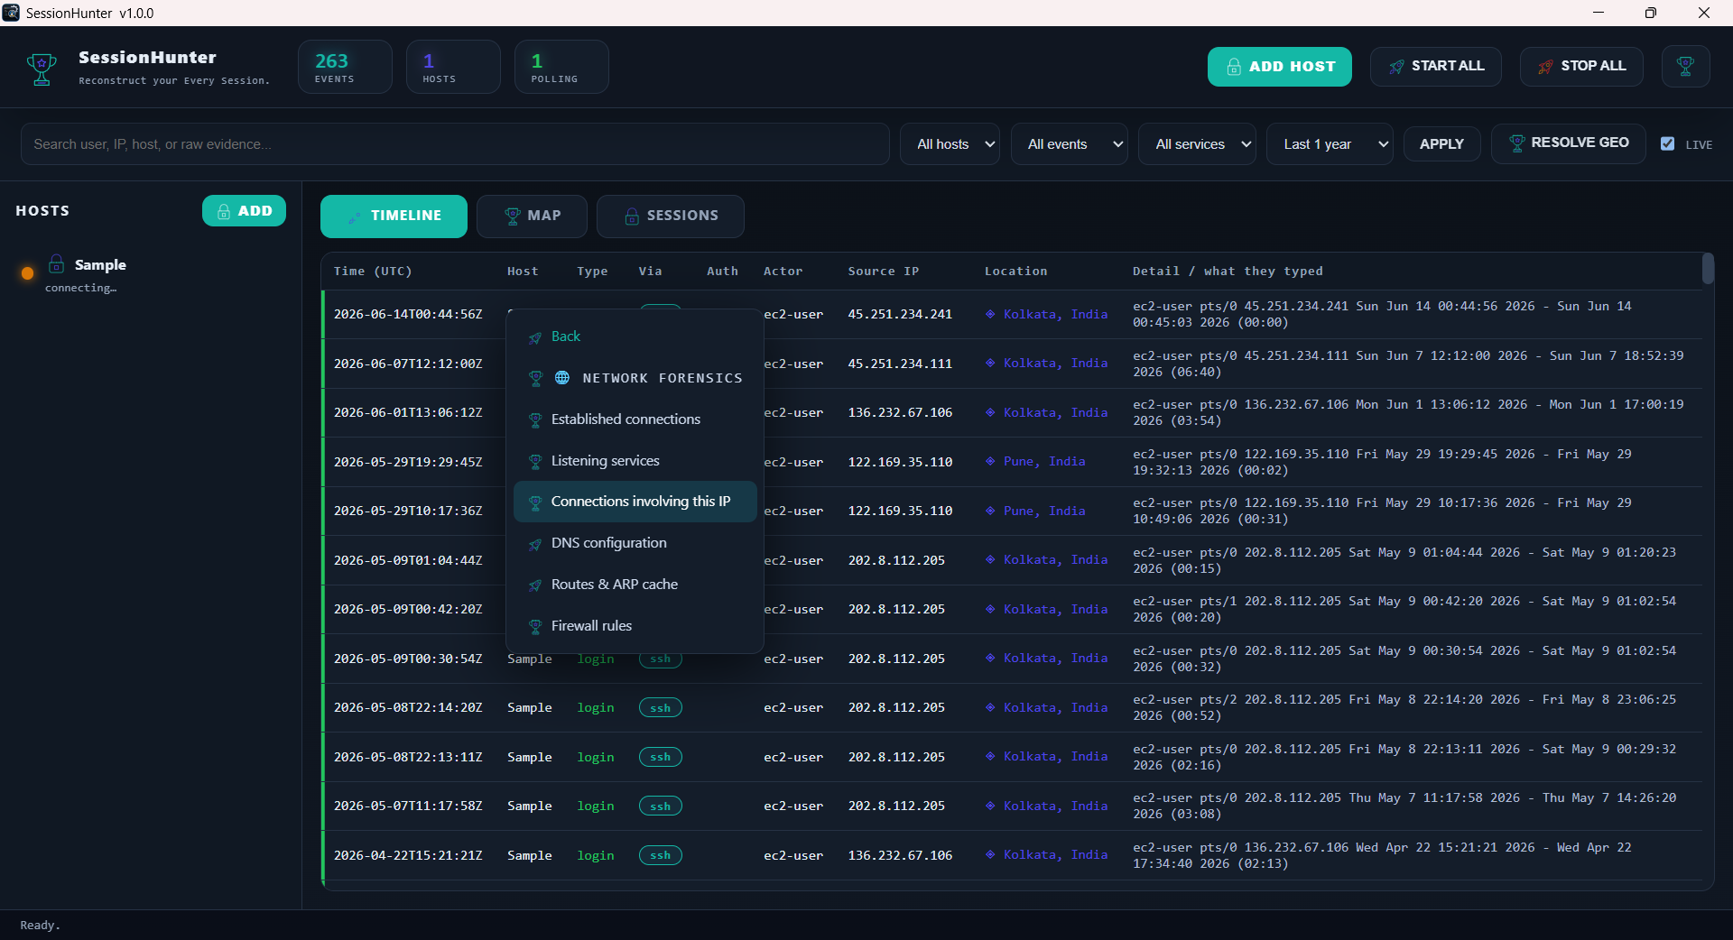Click the rocket icon on STOP ALL

click(x=1545, y=67)
